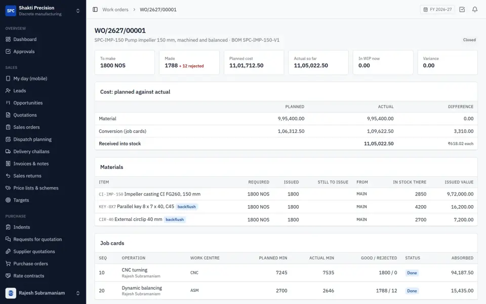The image size is (486, 304).
Task: Open Invoices & notes in the sidebar
Action: tap(31, 164)
